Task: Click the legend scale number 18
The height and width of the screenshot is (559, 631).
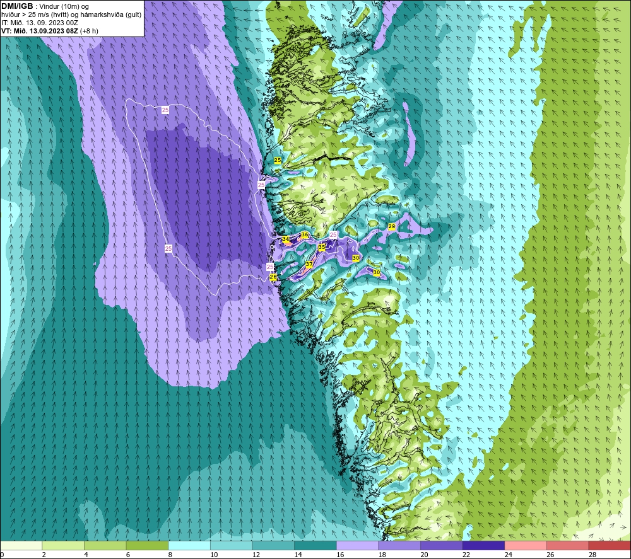Action: [382, 555]
